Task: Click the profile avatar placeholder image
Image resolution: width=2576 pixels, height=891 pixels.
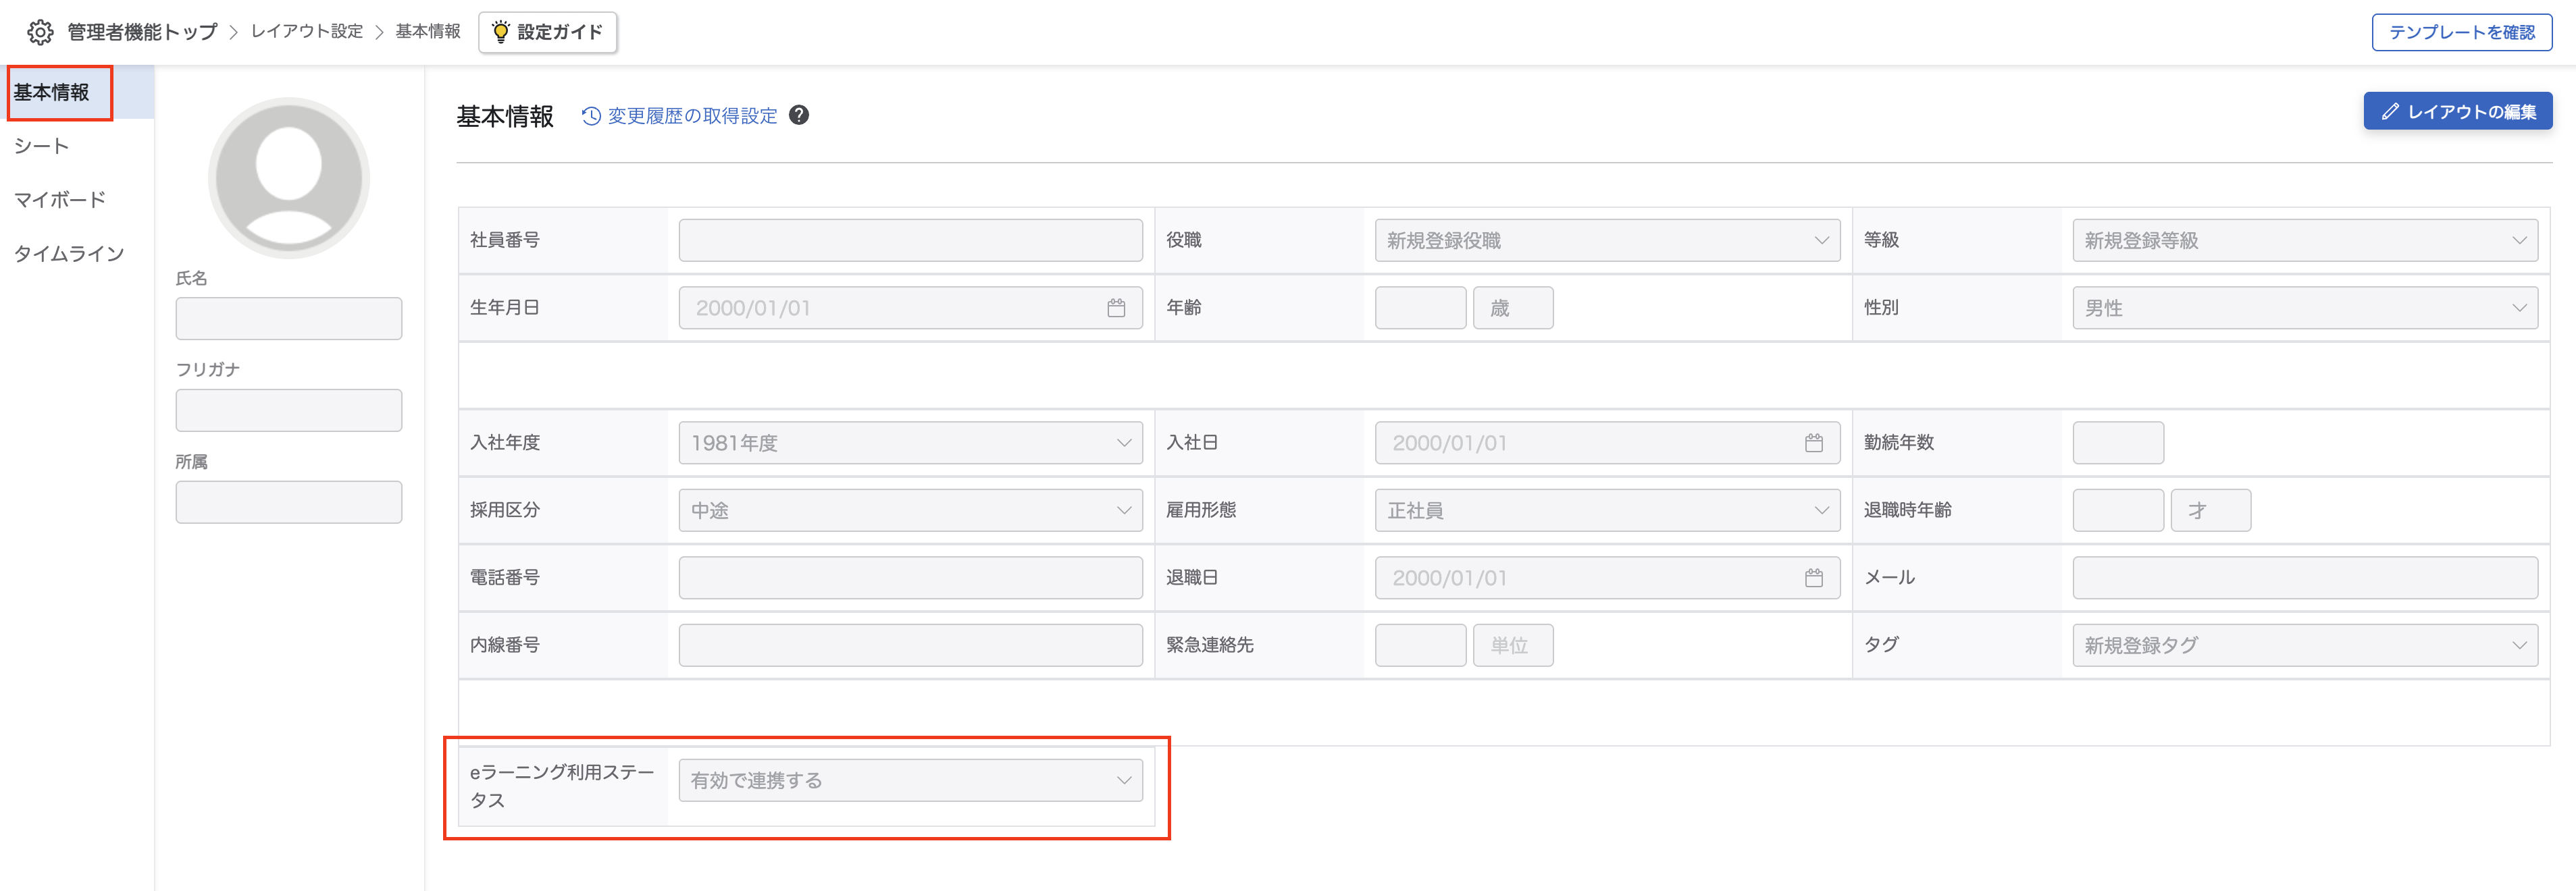Action: coord(289,178)
